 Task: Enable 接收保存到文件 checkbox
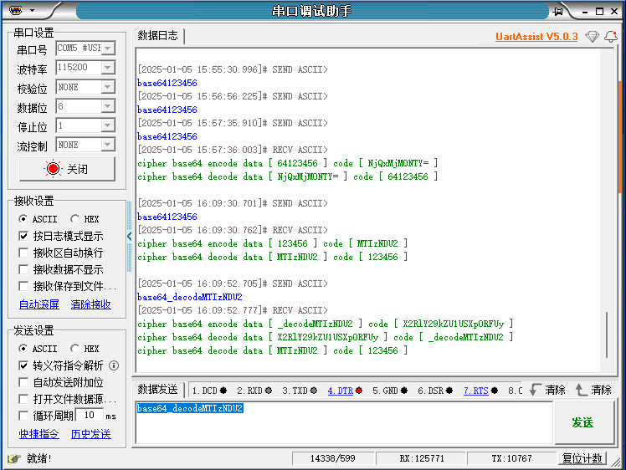coord(23,287)
